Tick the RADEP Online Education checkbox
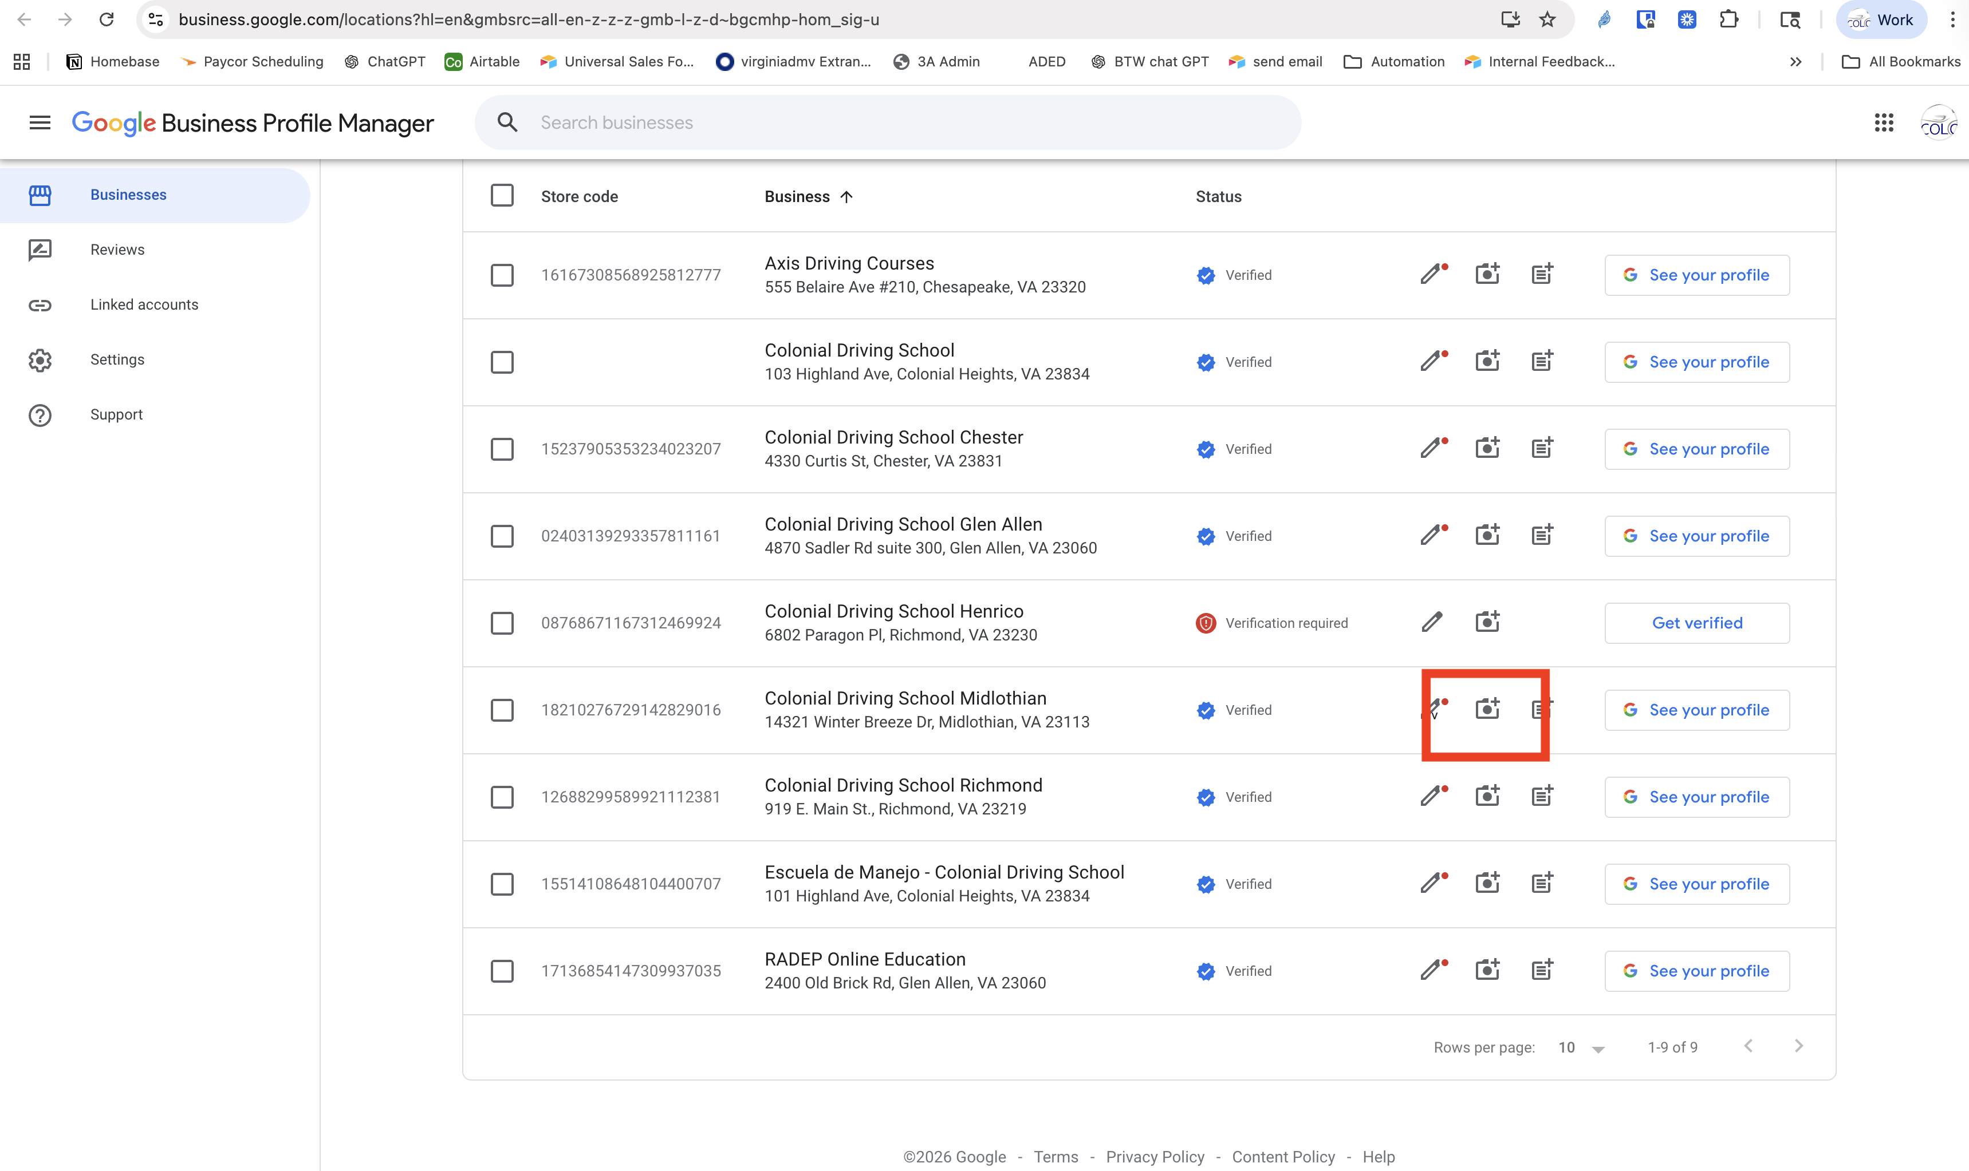The image size is (1969, 1171). pos(502,971)
